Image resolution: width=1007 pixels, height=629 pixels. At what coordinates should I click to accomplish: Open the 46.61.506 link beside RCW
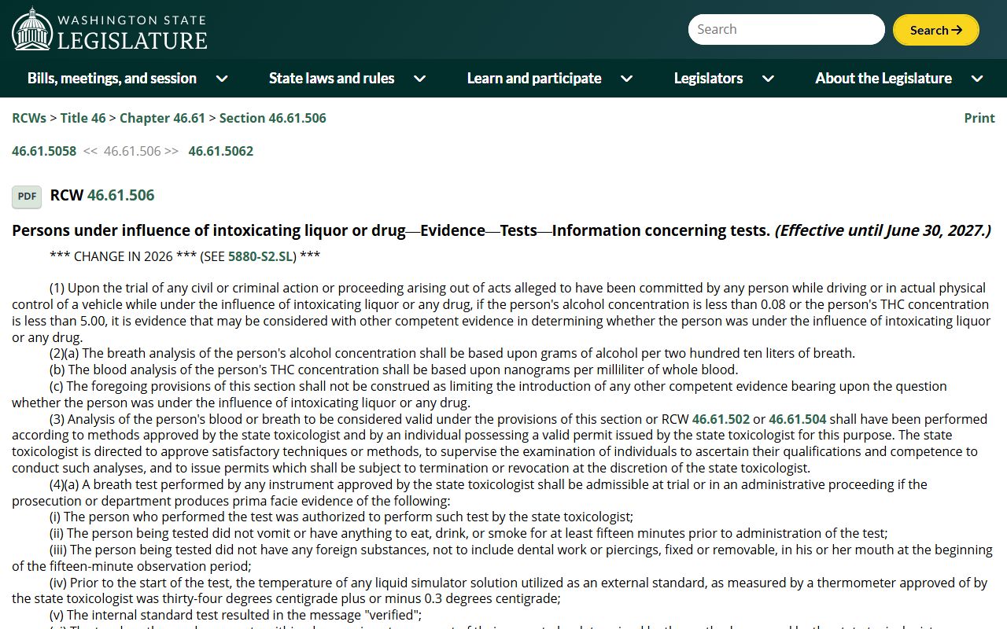point(121,195)
